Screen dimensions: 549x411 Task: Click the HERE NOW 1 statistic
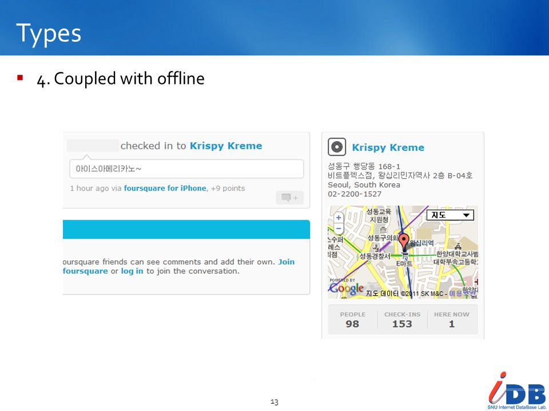pyautogui.click(x=452, y=320)
